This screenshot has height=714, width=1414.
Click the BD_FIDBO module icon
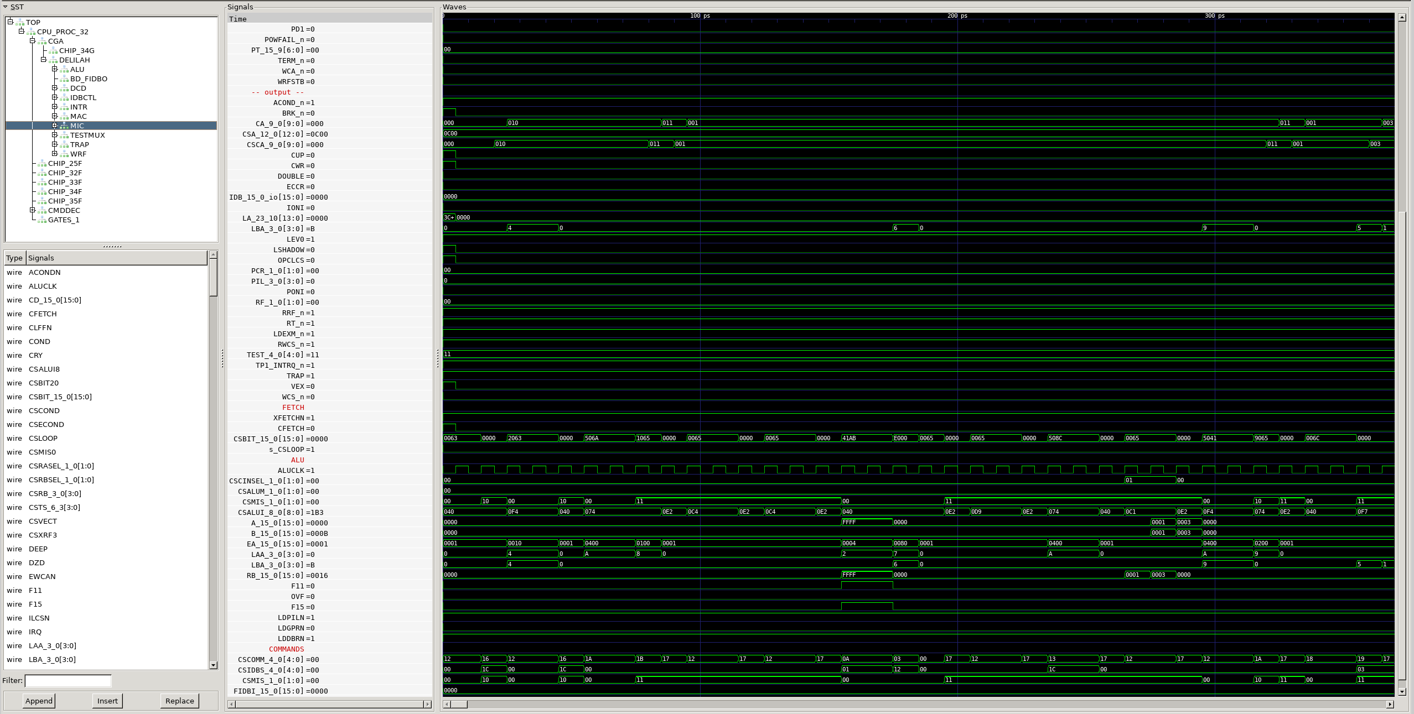point(64,79)
